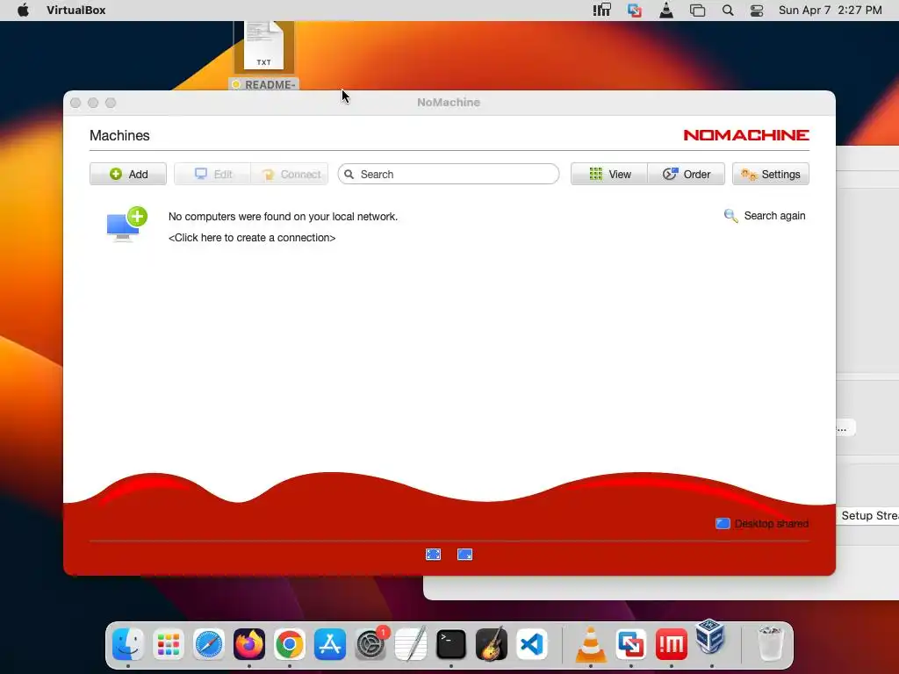
Task: Open Trash from the Dock
Action: [x=770, y=644]
